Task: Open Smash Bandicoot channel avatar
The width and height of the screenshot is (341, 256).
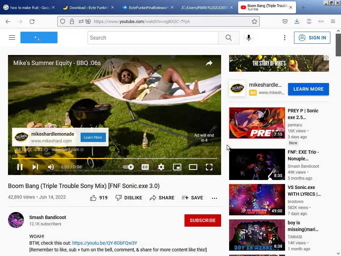Action: click(x=16, y=220)
